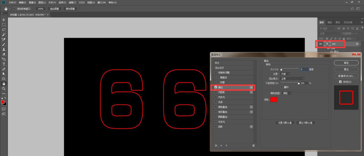
Task: Click the search icon in options bar
Action: 352,9
